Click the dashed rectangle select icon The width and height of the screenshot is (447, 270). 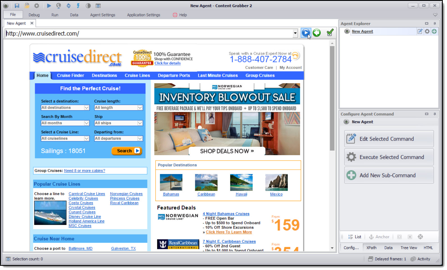399,237
